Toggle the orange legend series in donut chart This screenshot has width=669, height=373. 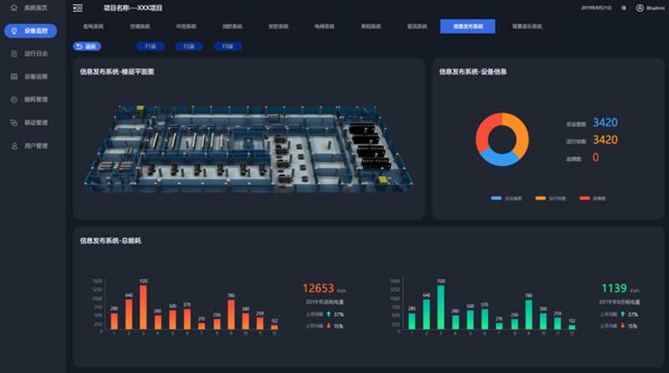click(541, 199)
